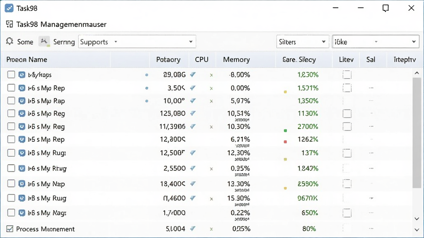The width and height of the screenshot is (424, 238).
Task: Click the blue checkmark in the 1130% row
Action: (x=193, y=113)
